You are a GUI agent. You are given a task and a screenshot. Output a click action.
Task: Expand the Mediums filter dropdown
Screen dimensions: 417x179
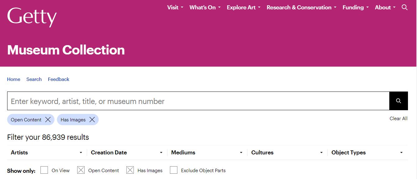tap(207, 153)
